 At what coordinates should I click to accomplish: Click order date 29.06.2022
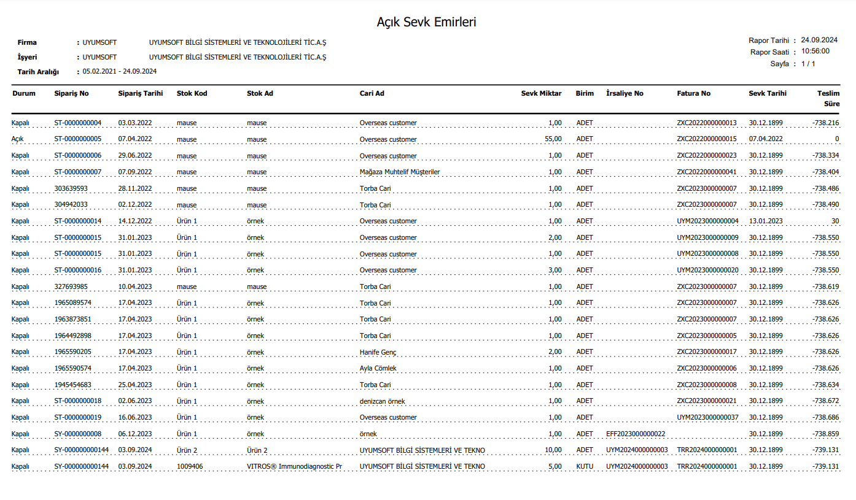[135, 156]
